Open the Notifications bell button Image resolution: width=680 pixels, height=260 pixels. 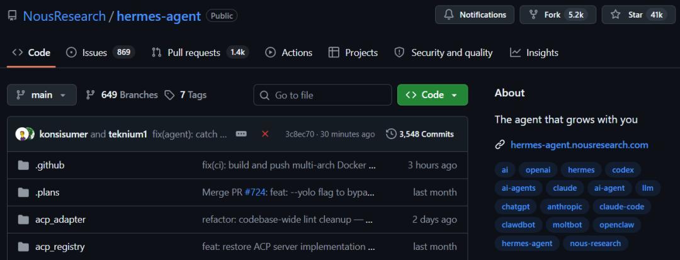click(475, 14)
